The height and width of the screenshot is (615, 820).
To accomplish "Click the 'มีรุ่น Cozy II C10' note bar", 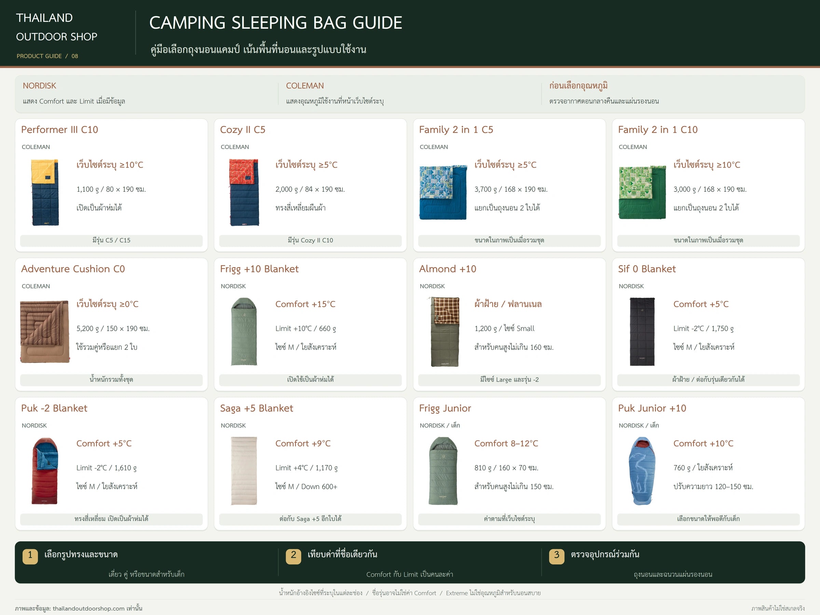I will pyautogui.click(x=310, y=241).
